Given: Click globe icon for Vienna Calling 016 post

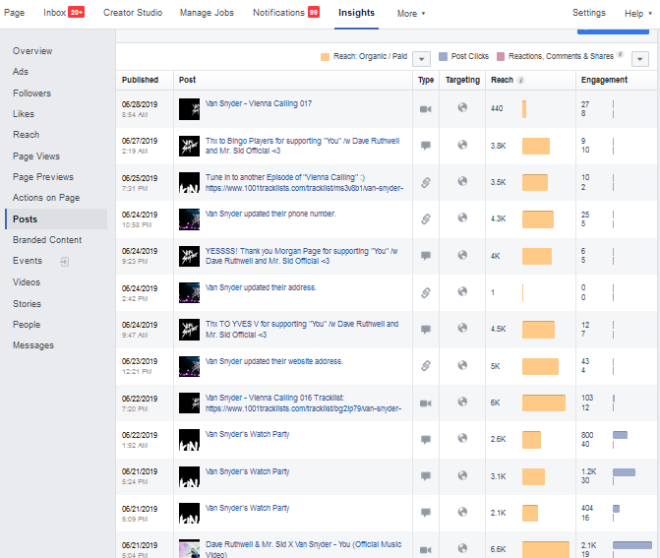Looking at the screenshot, I should 462,402.
